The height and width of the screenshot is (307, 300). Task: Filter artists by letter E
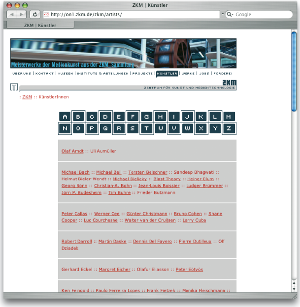(x=119, y=117)
